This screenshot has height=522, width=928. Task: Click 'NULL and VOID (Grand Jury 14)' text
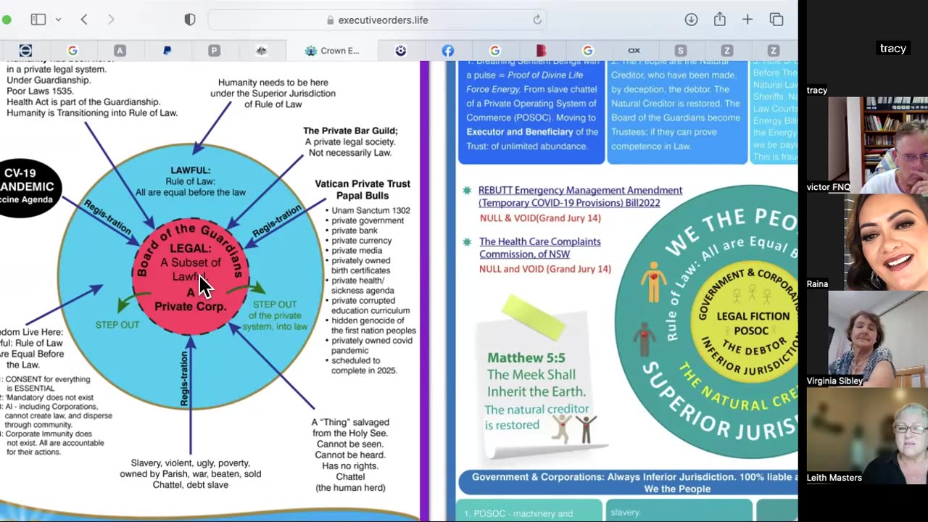(x=545, y=268)
